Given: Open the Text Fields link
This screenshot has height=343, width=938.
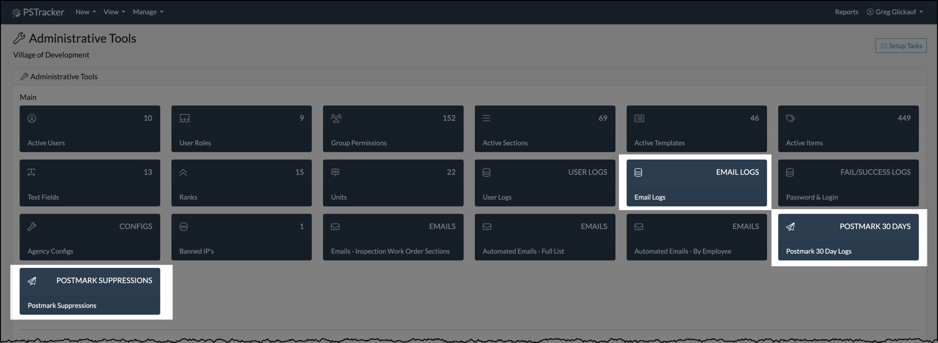Looking at the screenshot, I should (x=43, y=197).
